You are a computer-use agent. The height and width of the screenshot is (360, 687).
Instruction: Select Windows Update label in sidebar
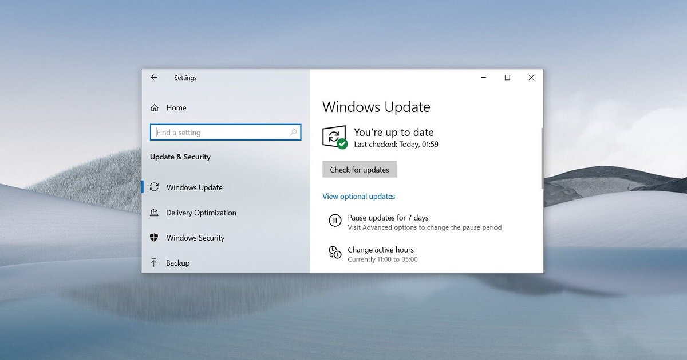point(195,187)
